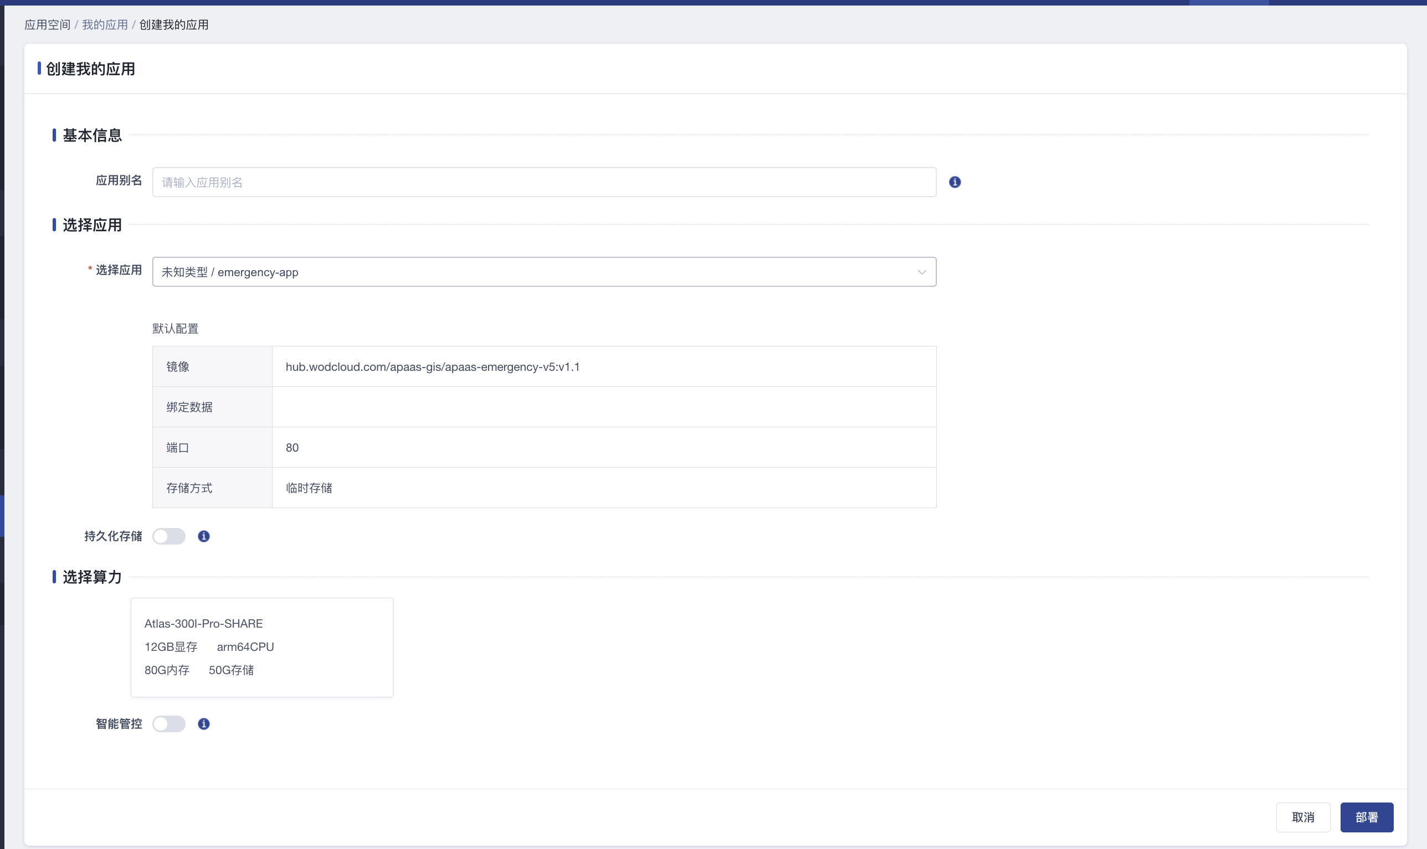Enable the 持久化存储 switch
The image size is (1427, 849).
click(x=169, y=536)
